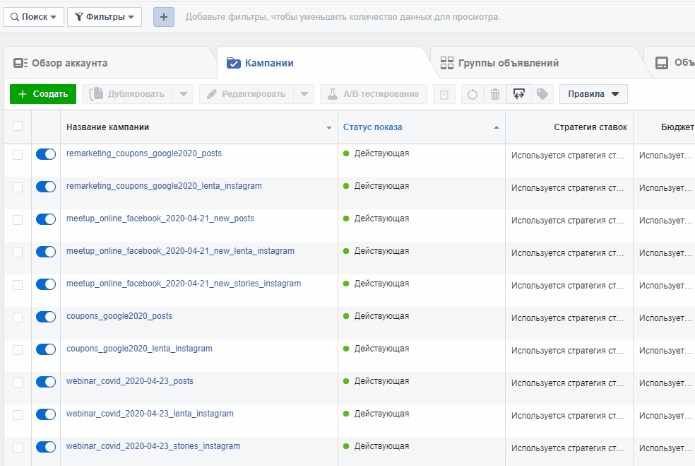The image size is (695, 466).
Task: Click the revert changes icon
Action: (472, 93)
